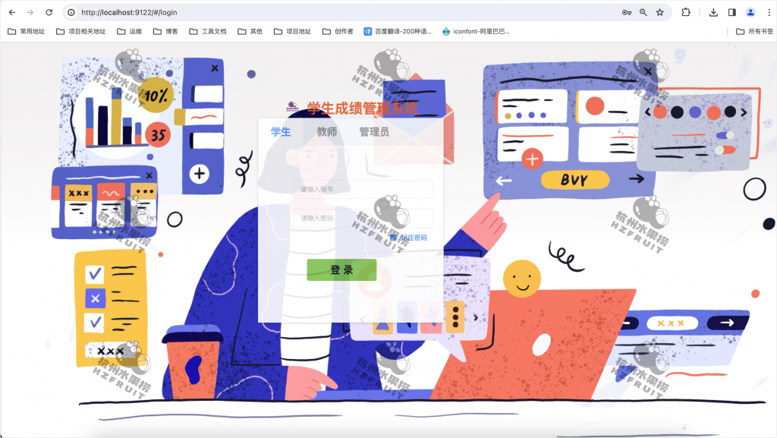This screenshot has width=777, height=438.
Task: Toggle the browser side panel icon
Action: 731,12
